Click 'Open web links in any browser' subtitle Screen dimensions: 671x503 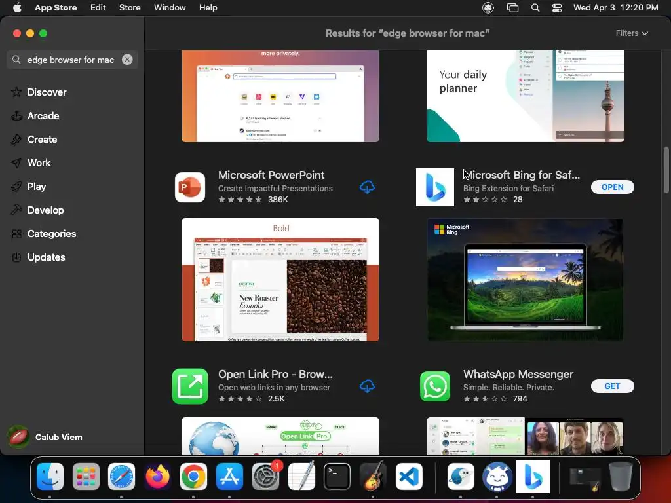coord(274,387)
